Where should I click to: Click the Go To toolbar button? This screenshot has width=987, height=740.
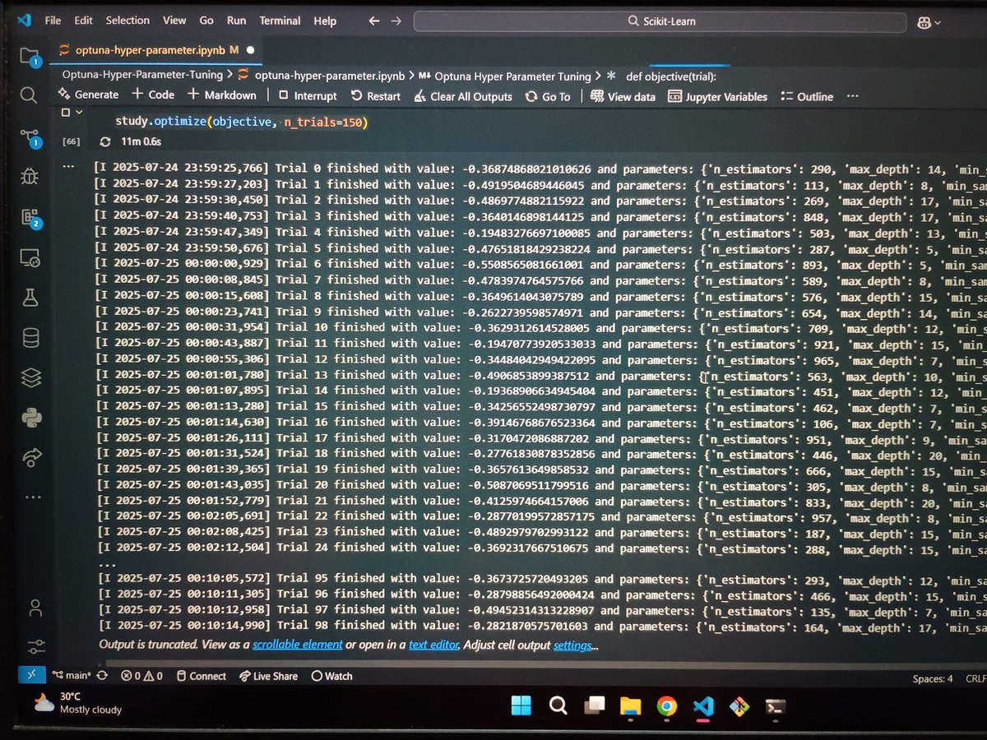(548, 96)
